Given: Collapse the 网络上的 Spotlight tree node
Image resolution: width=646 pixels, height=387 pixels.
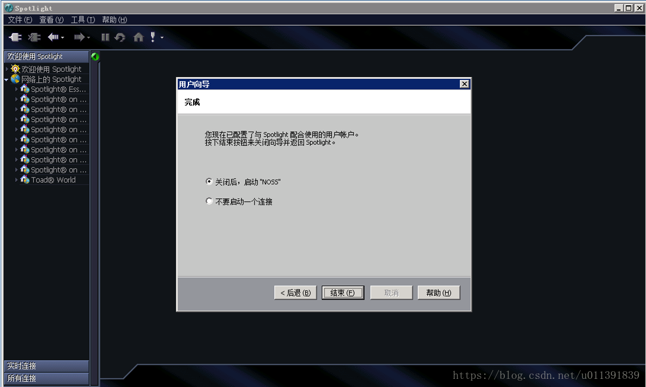Looking at the screenshot, I should point(6,79).
